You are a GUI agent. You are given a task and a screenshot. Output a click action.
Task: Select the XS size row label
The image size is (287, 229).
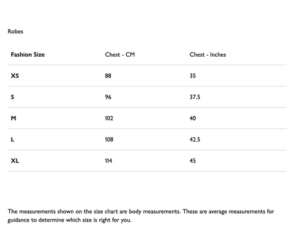click(15, 76)
